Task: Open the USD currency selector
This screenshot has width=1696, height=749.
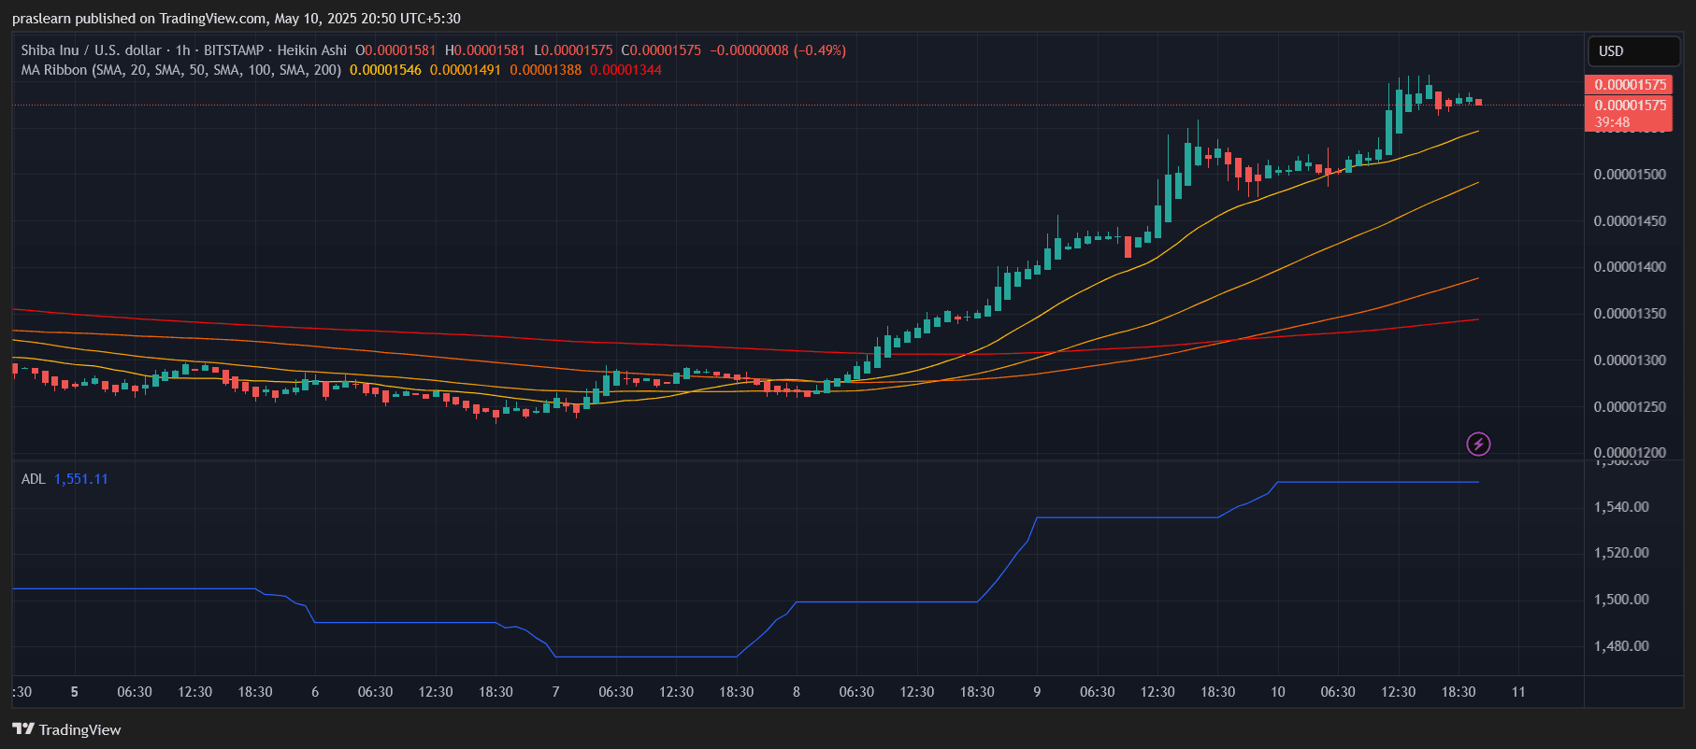Action: coord(1632,51)
